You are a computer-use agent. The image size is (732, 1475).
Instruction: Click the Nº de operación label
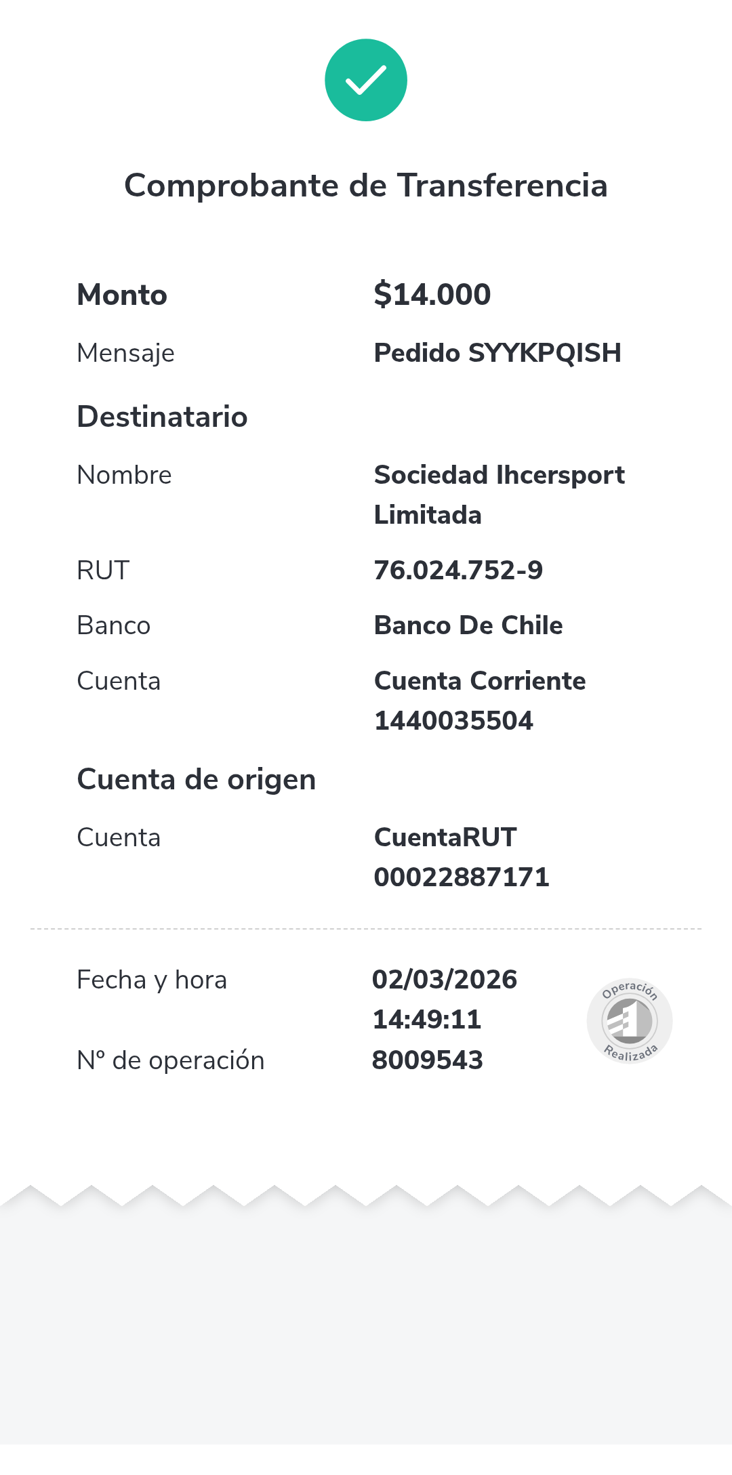[x=171, y=1060]
